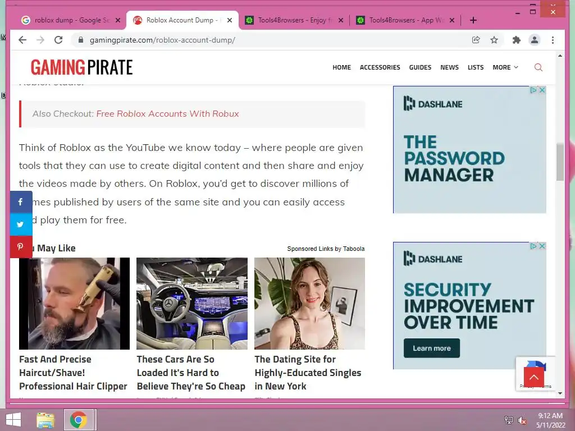
Task: Close the roblox dump Google Search tab
Action: coord(118,20)
